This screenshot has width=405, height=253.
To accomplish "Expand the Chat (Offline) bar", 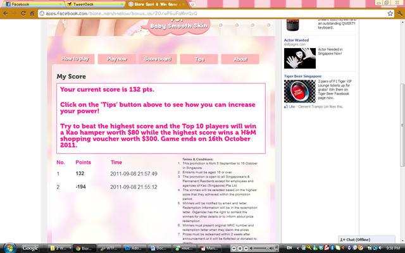I will [366, 240].
